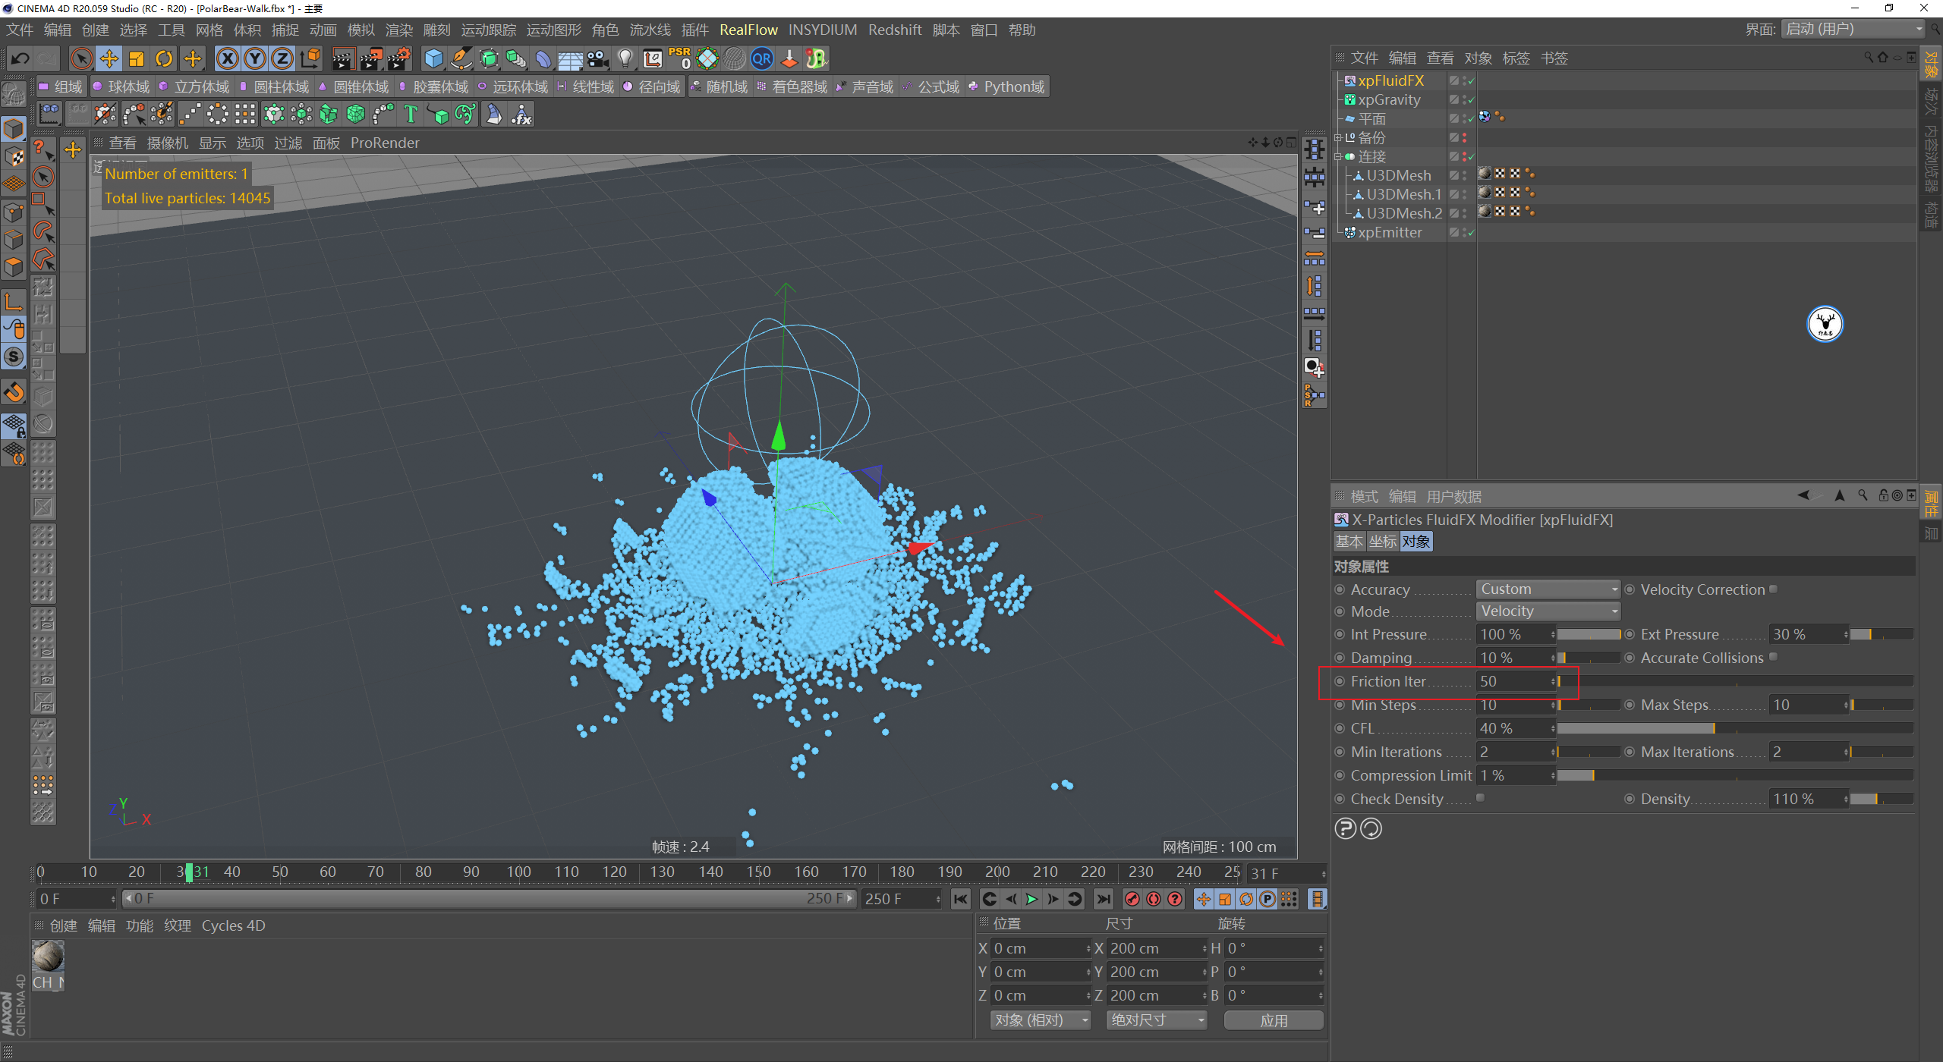
Task: Click frame 100 on timeline ruler
Action: (519, 872)
